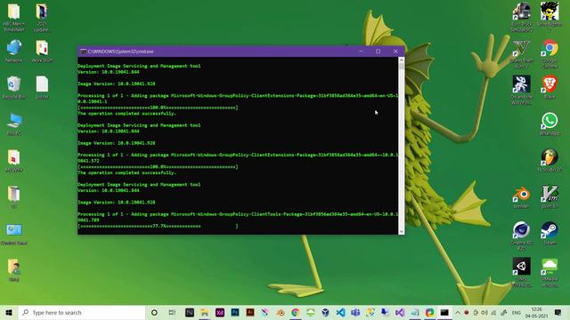570x320 pixels.
Task: Select the 2021 Update folder on desktop
Action: pyautogui.click(x=42, y=17)
